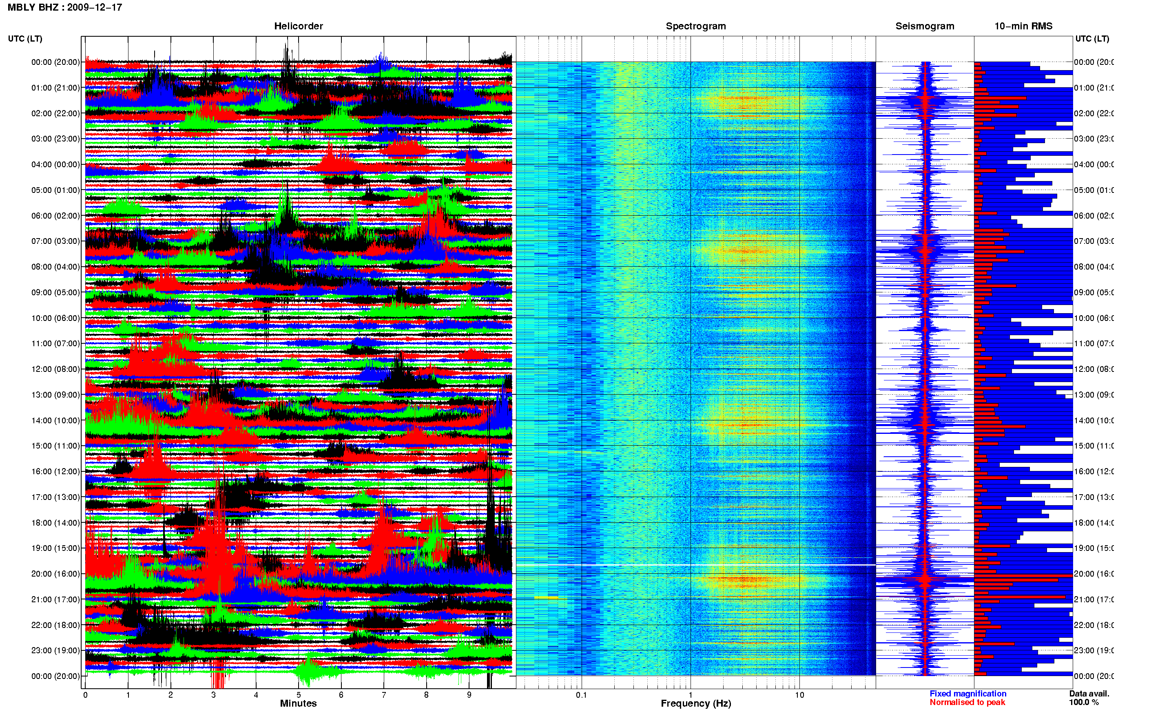
Task: Click the left '22:00 (18:00)' time label
Action: coord(55,625)
